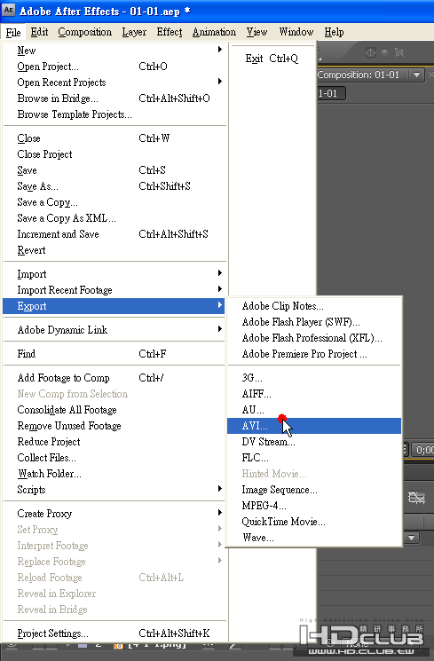Viewport: 434px width, 661px height.
Task: Open the Animation menu
Action: click(214, 32)
